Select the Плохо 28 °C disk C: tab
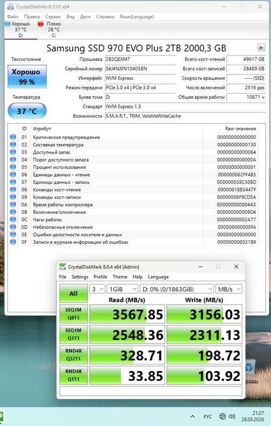Screen dimensions: 271x426 click(53, 30)
